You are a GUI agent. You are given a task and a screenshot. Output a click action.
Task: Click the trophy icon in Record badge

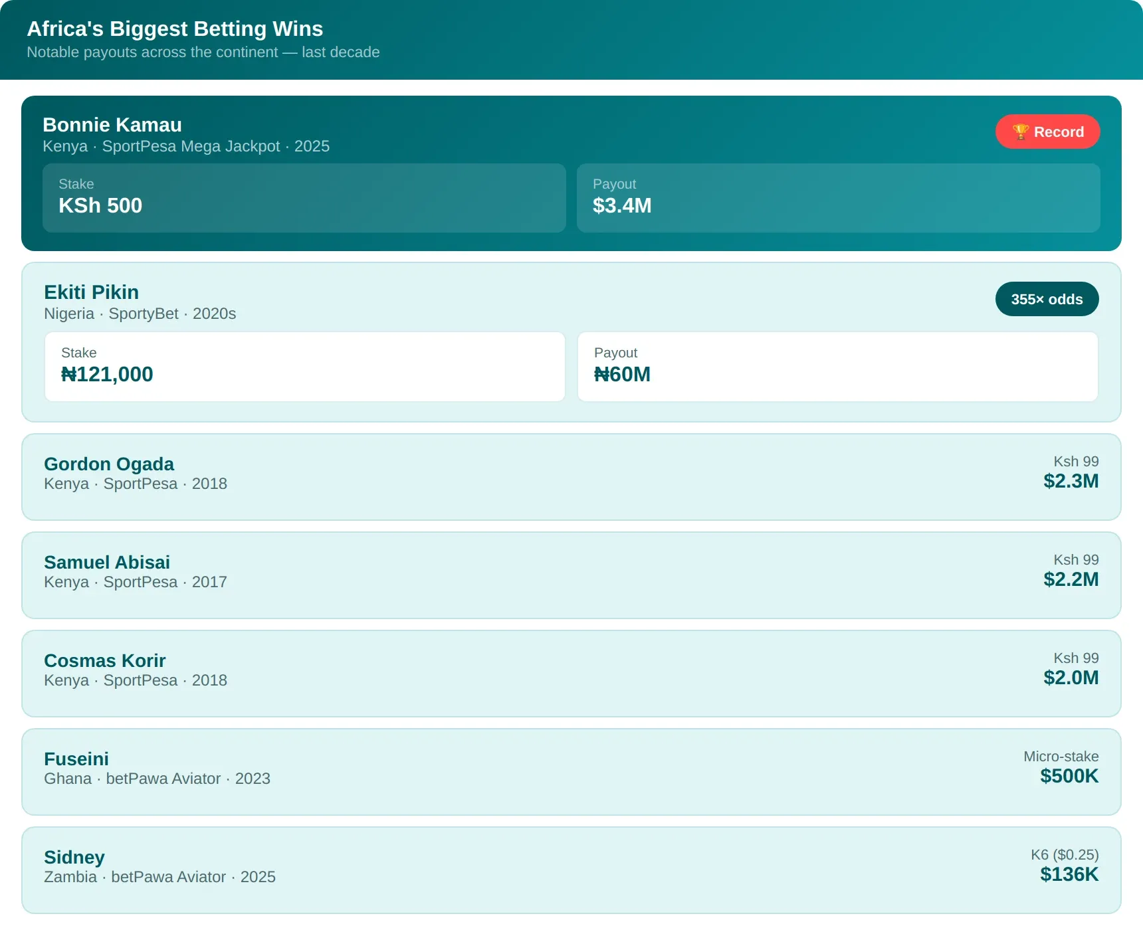1021,132
